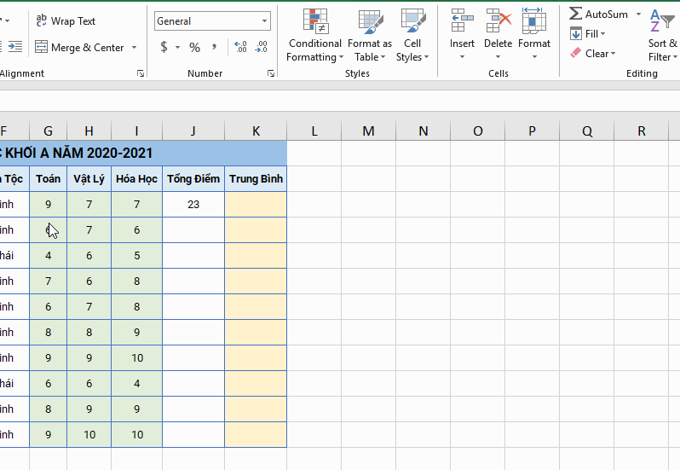
Task: Click the Delete cells icon
Action: (x=498, y=20)
